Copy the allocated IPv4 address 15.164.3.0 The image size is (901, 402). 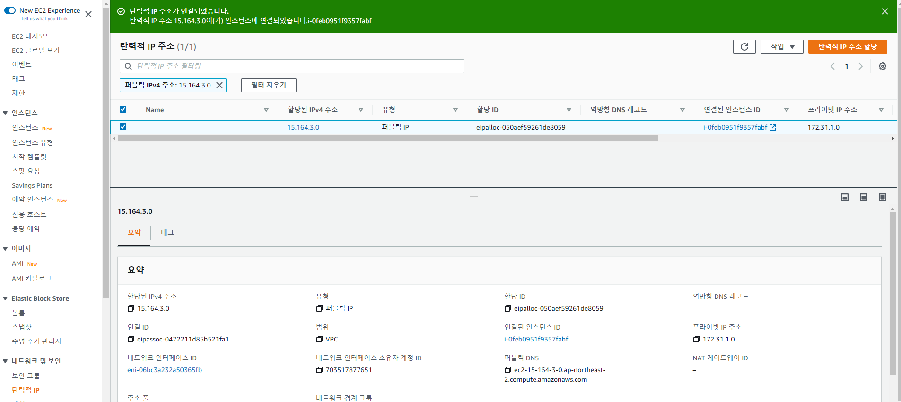pos(131,308)
